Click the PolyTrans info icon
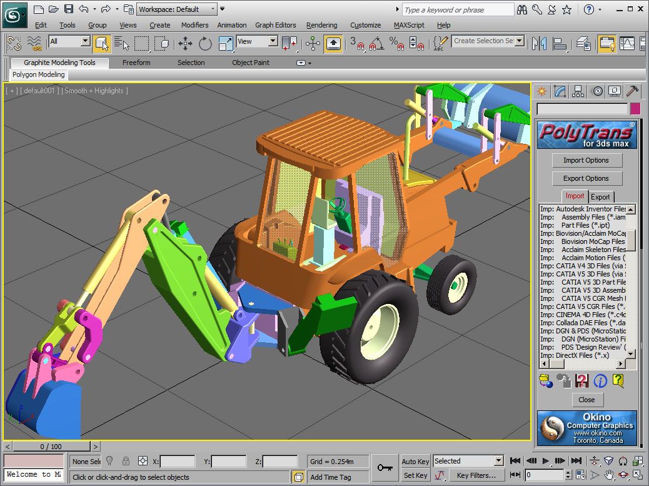 click(600, 381)
